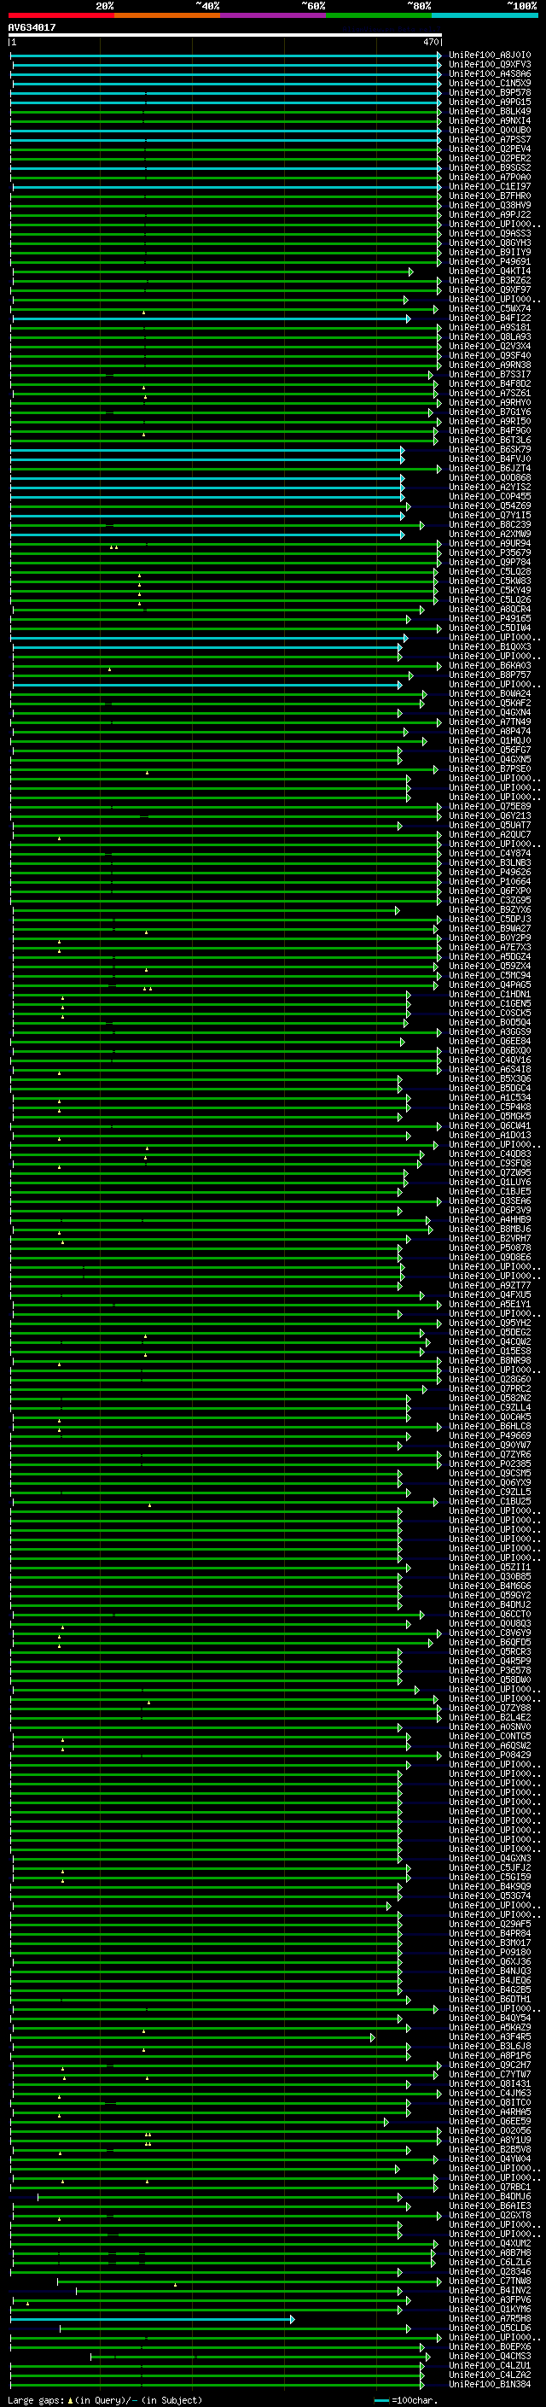
Task: Click the 470 end position label
Action: [x=431, y=42]
